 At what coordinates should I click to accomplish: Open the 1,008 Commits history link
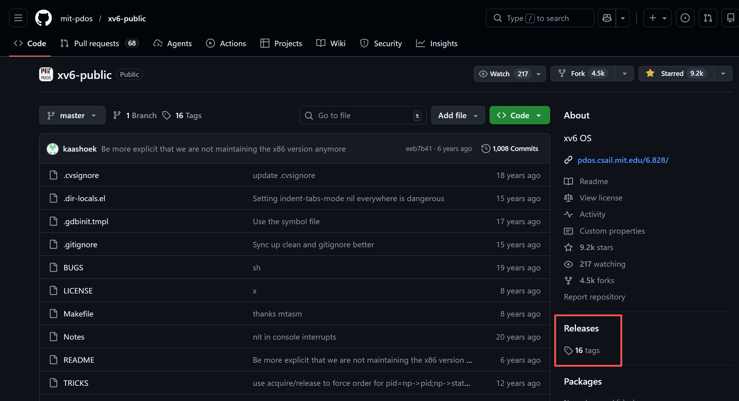[515, 149]
